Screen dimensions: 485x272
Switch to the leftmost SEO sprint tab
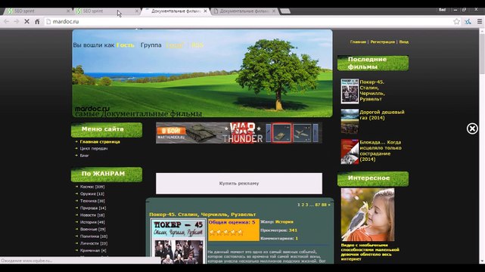38,11
